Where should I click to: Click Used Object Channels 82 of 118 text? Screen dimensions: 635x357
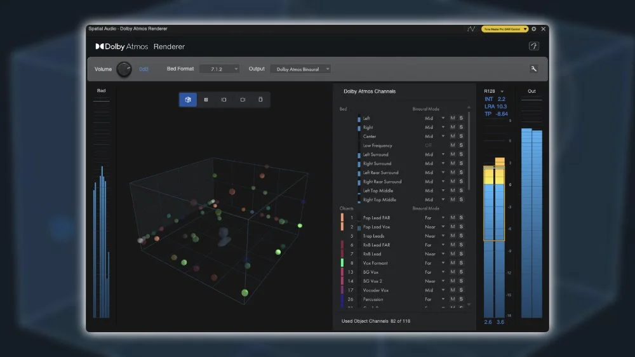point(376,321)
